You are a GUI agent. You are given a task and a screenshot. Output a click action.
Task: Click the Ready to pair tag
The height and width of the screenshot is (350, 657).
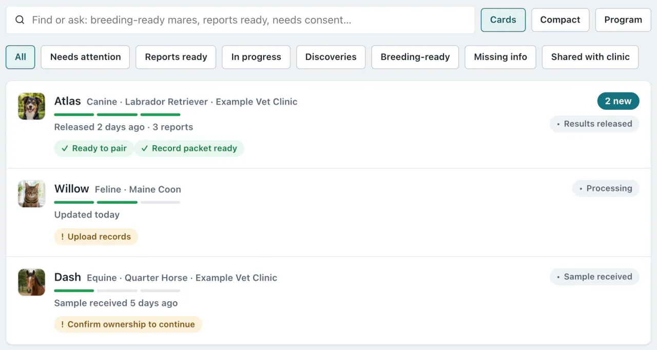click(x=94, y=148)
